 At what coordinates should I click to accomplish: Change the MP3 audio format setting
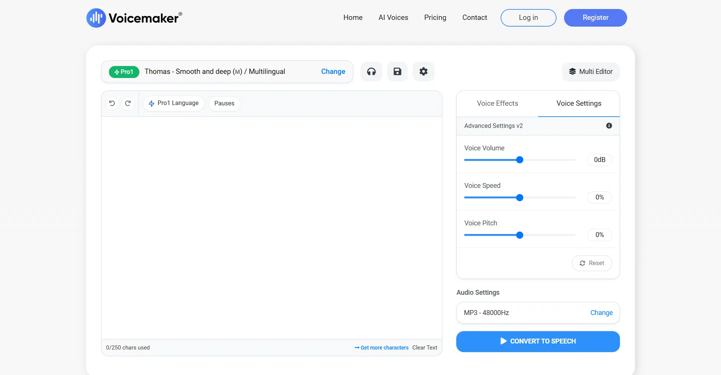601,313
